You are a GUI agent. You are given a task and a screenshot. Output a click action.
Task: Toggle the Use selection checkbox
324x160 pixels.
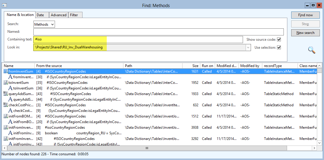pos(279,48)
